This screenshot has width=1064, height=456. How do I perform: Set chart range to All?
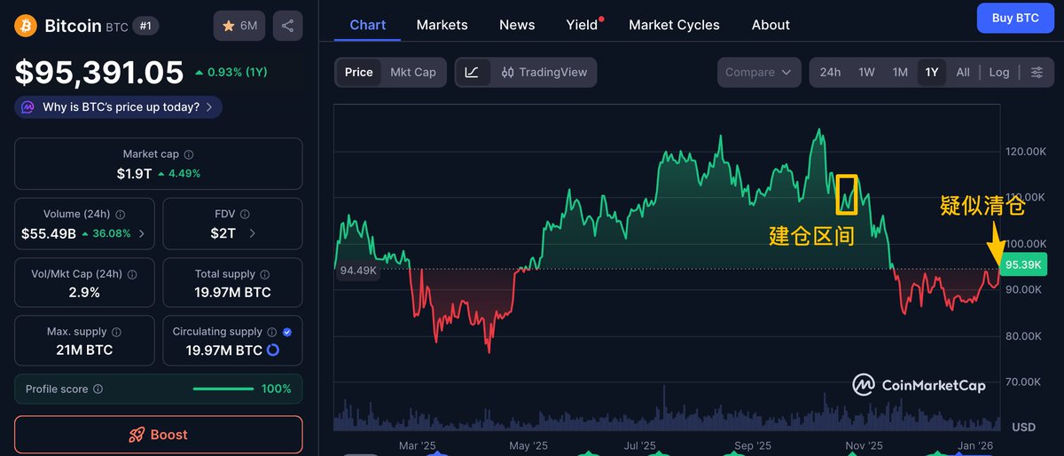[963, 72]
